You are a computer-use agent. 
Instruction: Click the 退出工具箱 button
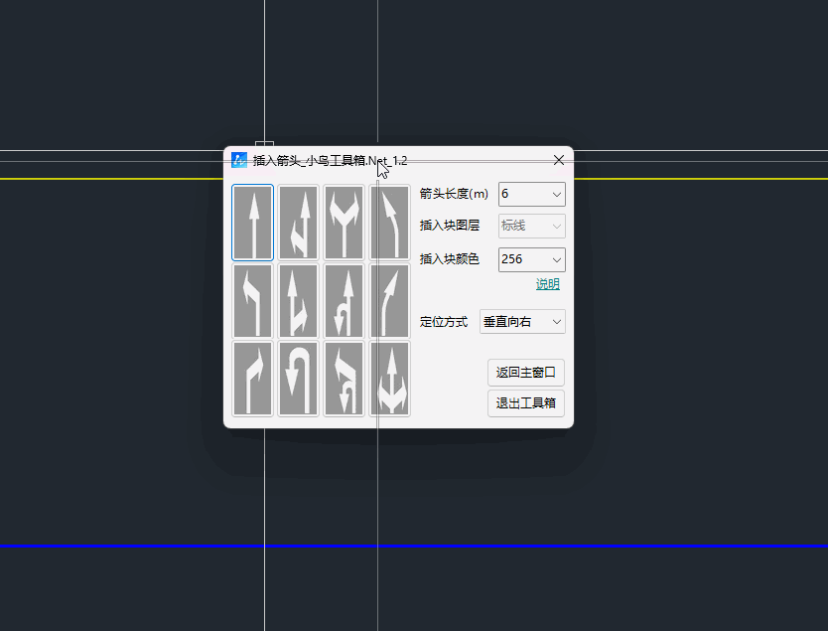[526, 403]
